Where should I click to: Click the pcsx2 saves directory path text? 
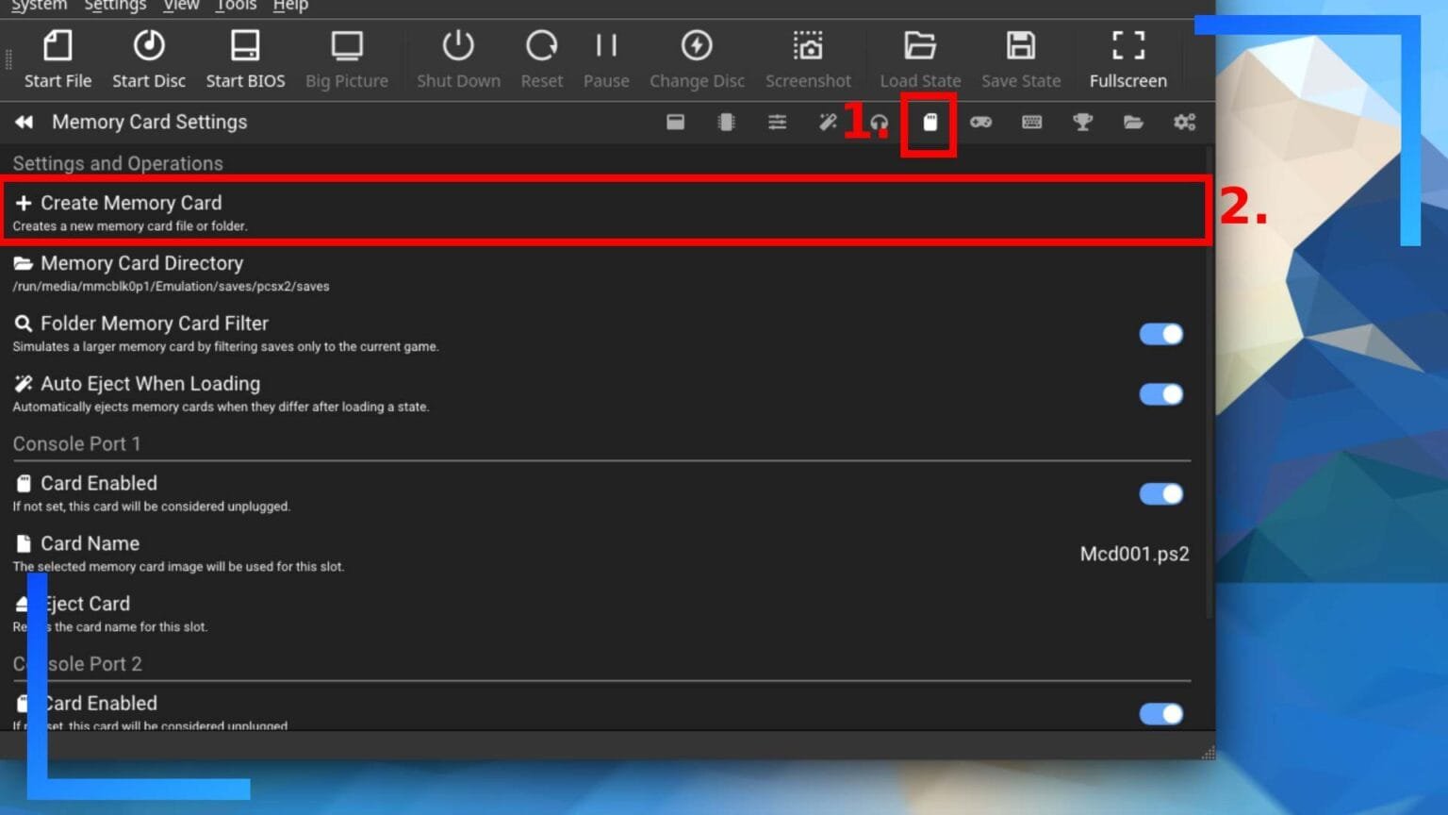(171, 287)
